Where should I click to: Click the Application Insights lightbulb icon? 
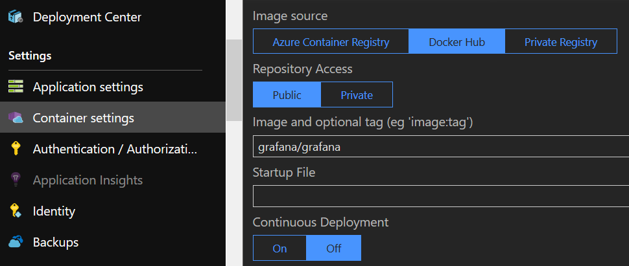(x=16, y=179)
